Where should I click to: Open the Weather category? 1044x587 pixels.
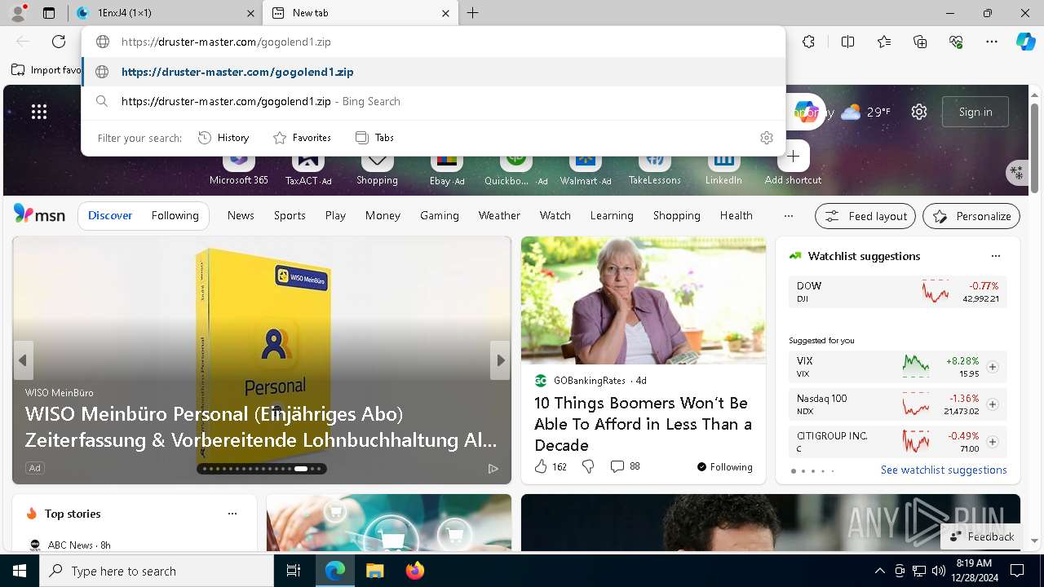pyautogui.click(x=499, y=215)
